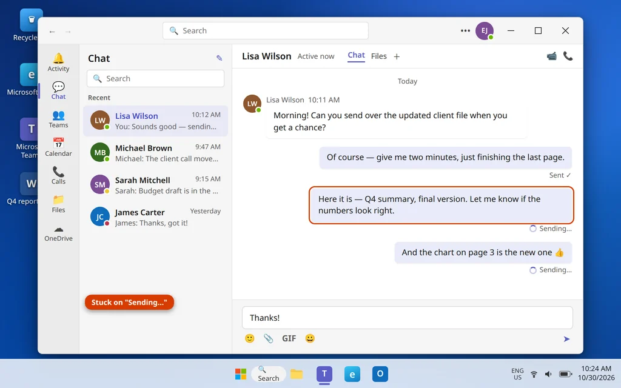The width and height of the screenshot is (621, 388).
Task: Focus the top global Search box
Action: (x=266, y=30)
